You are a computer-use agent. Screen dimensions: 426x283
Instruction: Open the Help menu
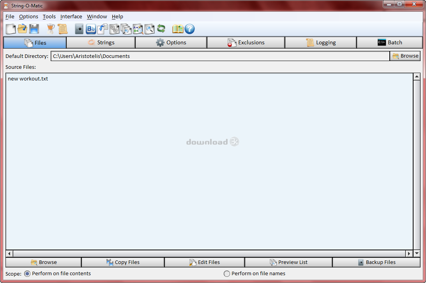point(117,17)
